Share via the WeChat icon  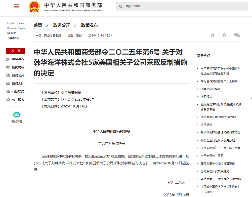tap(237, 35)
